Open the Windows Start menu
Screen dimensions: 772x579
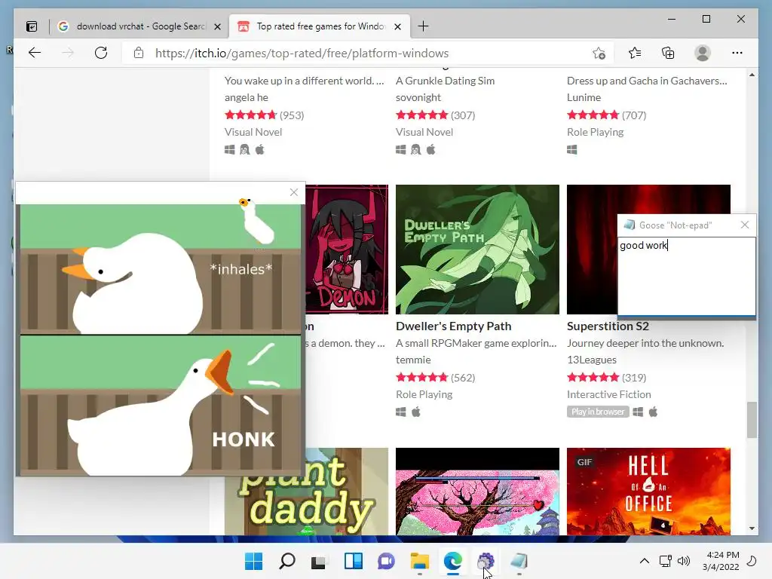(253, 561)
